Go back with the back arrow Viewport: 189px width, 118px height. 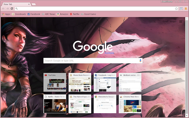(x=3, y=9)
